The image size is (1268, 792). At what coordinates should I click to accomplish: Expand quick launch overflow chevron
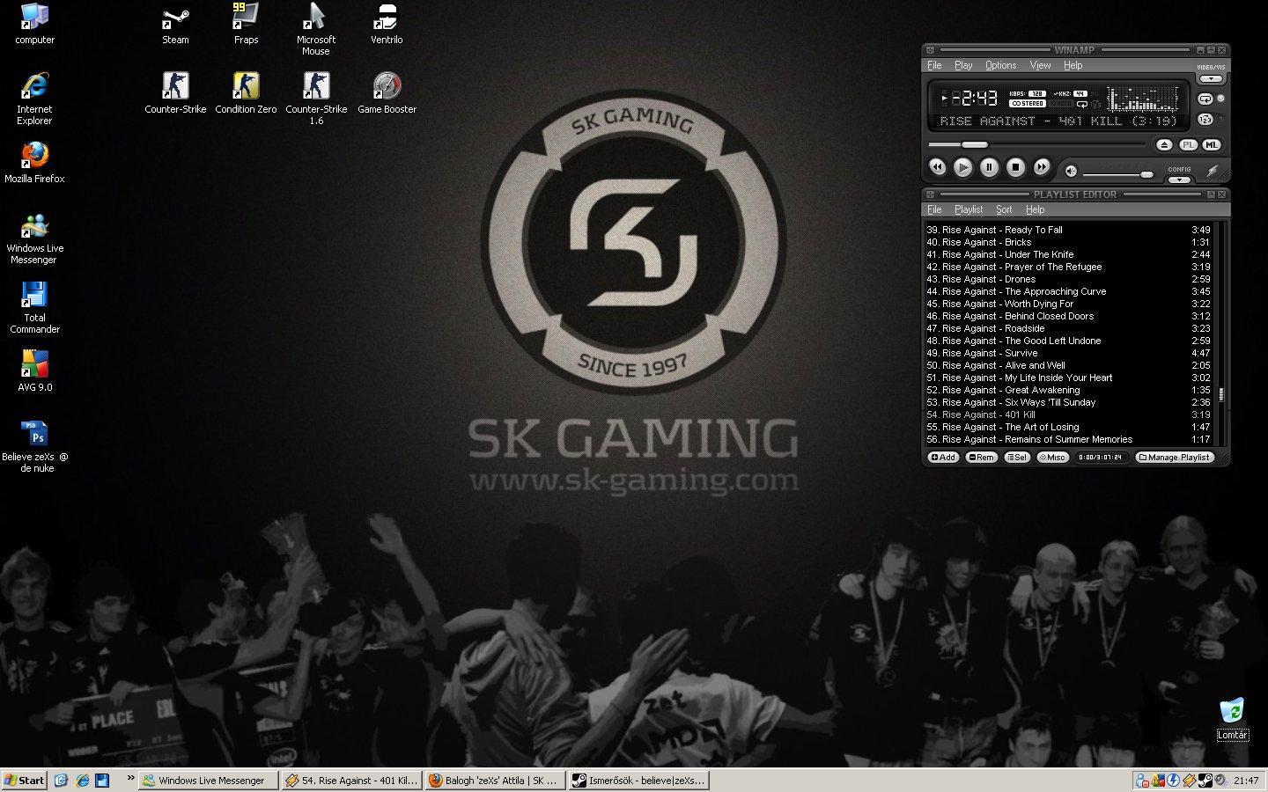130,778
